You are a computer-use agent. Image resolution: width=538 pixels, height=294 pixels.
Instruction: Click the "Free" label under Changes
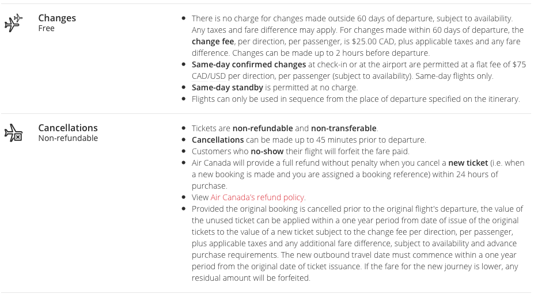[46, 28]
